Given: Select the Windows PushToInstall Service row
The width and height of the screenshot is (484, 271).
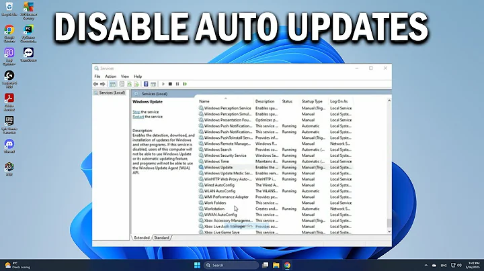Looking at the screenshot, I should (x=276, y=138).
